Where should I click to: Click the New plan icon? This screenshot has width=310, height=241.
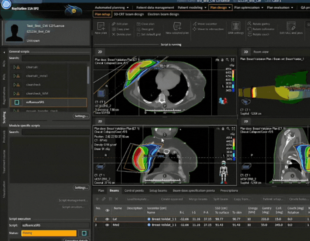point(101,26)
